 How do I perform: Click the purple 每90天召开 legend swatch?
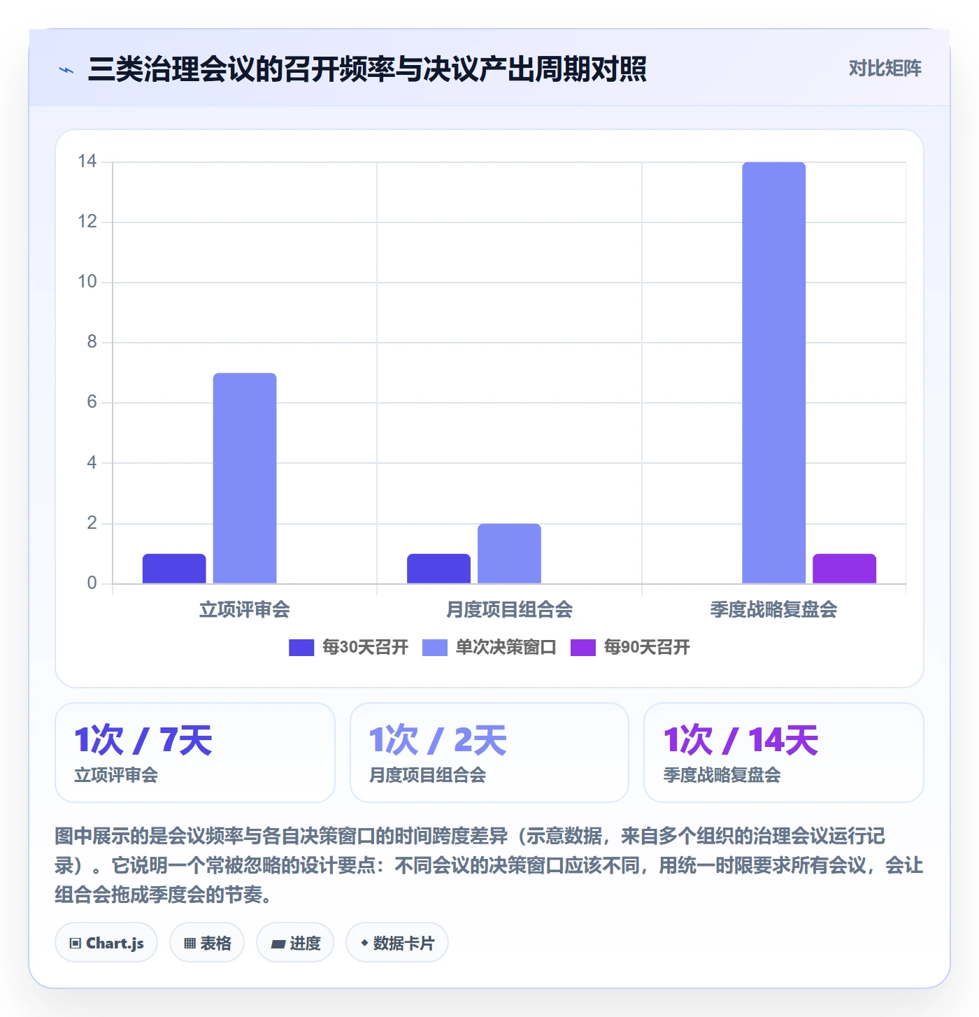coord(583,648)
